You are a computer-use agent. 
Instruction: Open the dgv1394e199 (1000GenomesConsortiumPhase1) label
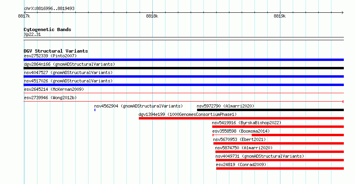coord(187,114)
